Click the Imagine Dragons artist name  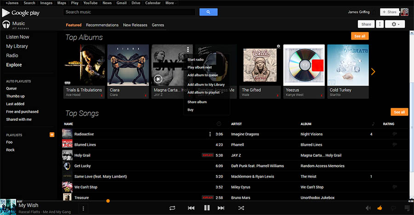point(245,134)
